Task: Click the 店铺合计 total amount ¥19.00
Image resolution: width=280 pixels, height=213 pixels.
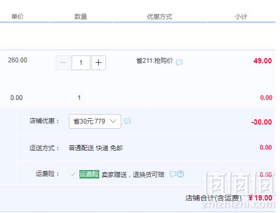Action: (x=260, y=198)
